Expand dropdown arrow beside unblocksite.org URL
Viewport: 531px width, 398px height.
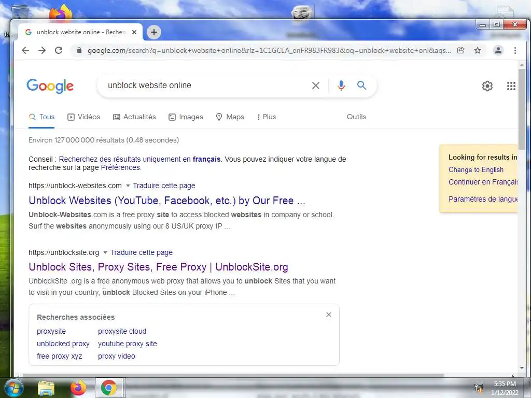[105, 252]
